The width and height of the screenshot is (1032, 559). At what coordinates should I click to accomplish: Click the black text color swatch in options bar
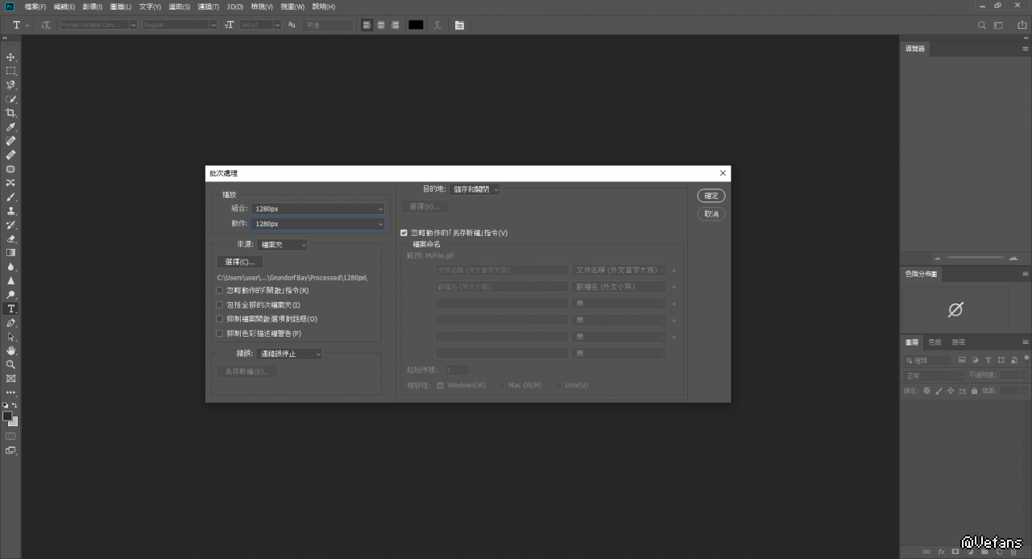coord(416,25)
